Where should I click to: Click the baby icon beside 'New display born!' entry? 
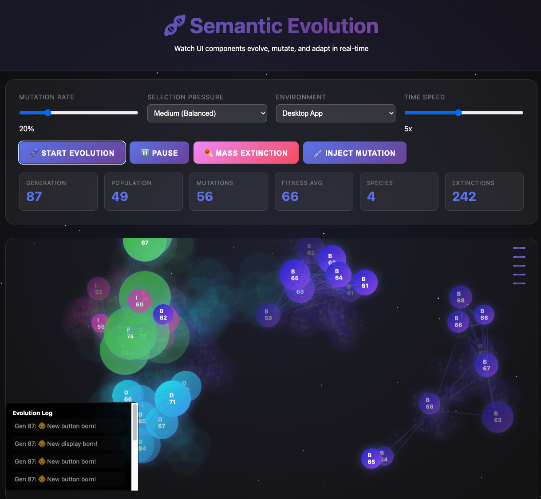tap(41, 444)
